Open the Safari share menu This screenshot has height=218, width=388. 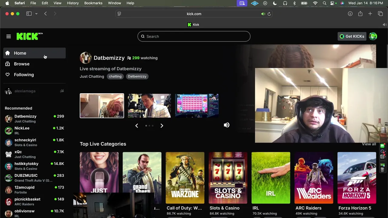pyautogui.click(x=360, y=14)
